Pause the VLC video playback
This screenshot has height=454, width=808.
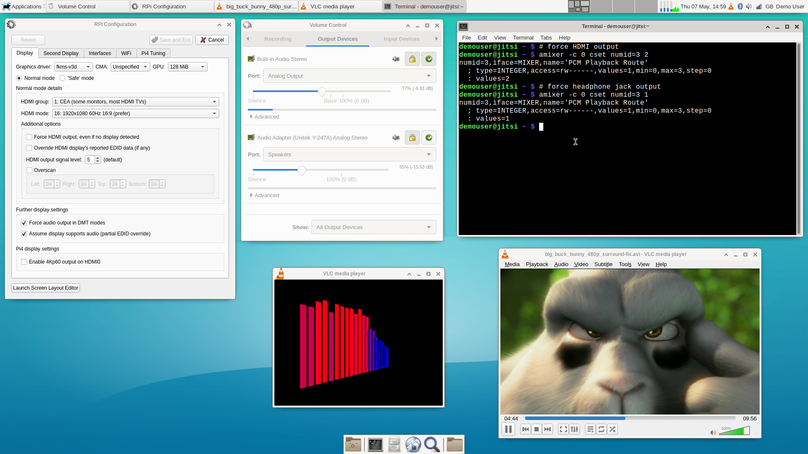[508, 429]
